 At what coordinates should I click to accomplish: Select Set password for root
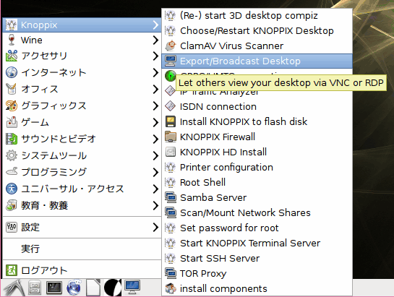pyautogui.click(x=257, y=228)
